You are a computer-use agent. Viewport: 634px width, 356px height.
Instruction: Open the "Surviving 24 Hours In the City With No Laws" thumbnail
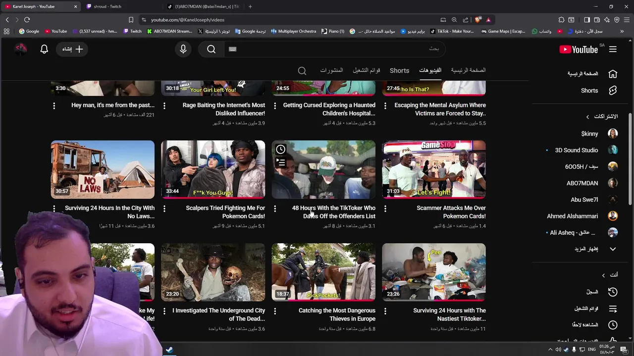[103, 170]
